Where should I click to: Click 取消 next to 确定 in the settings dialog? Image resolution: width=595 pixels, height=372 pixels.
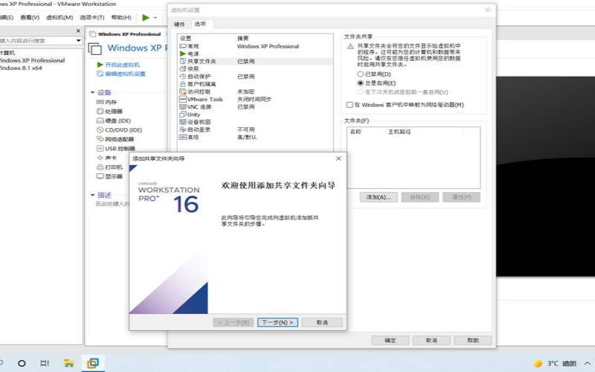point(431,340)
